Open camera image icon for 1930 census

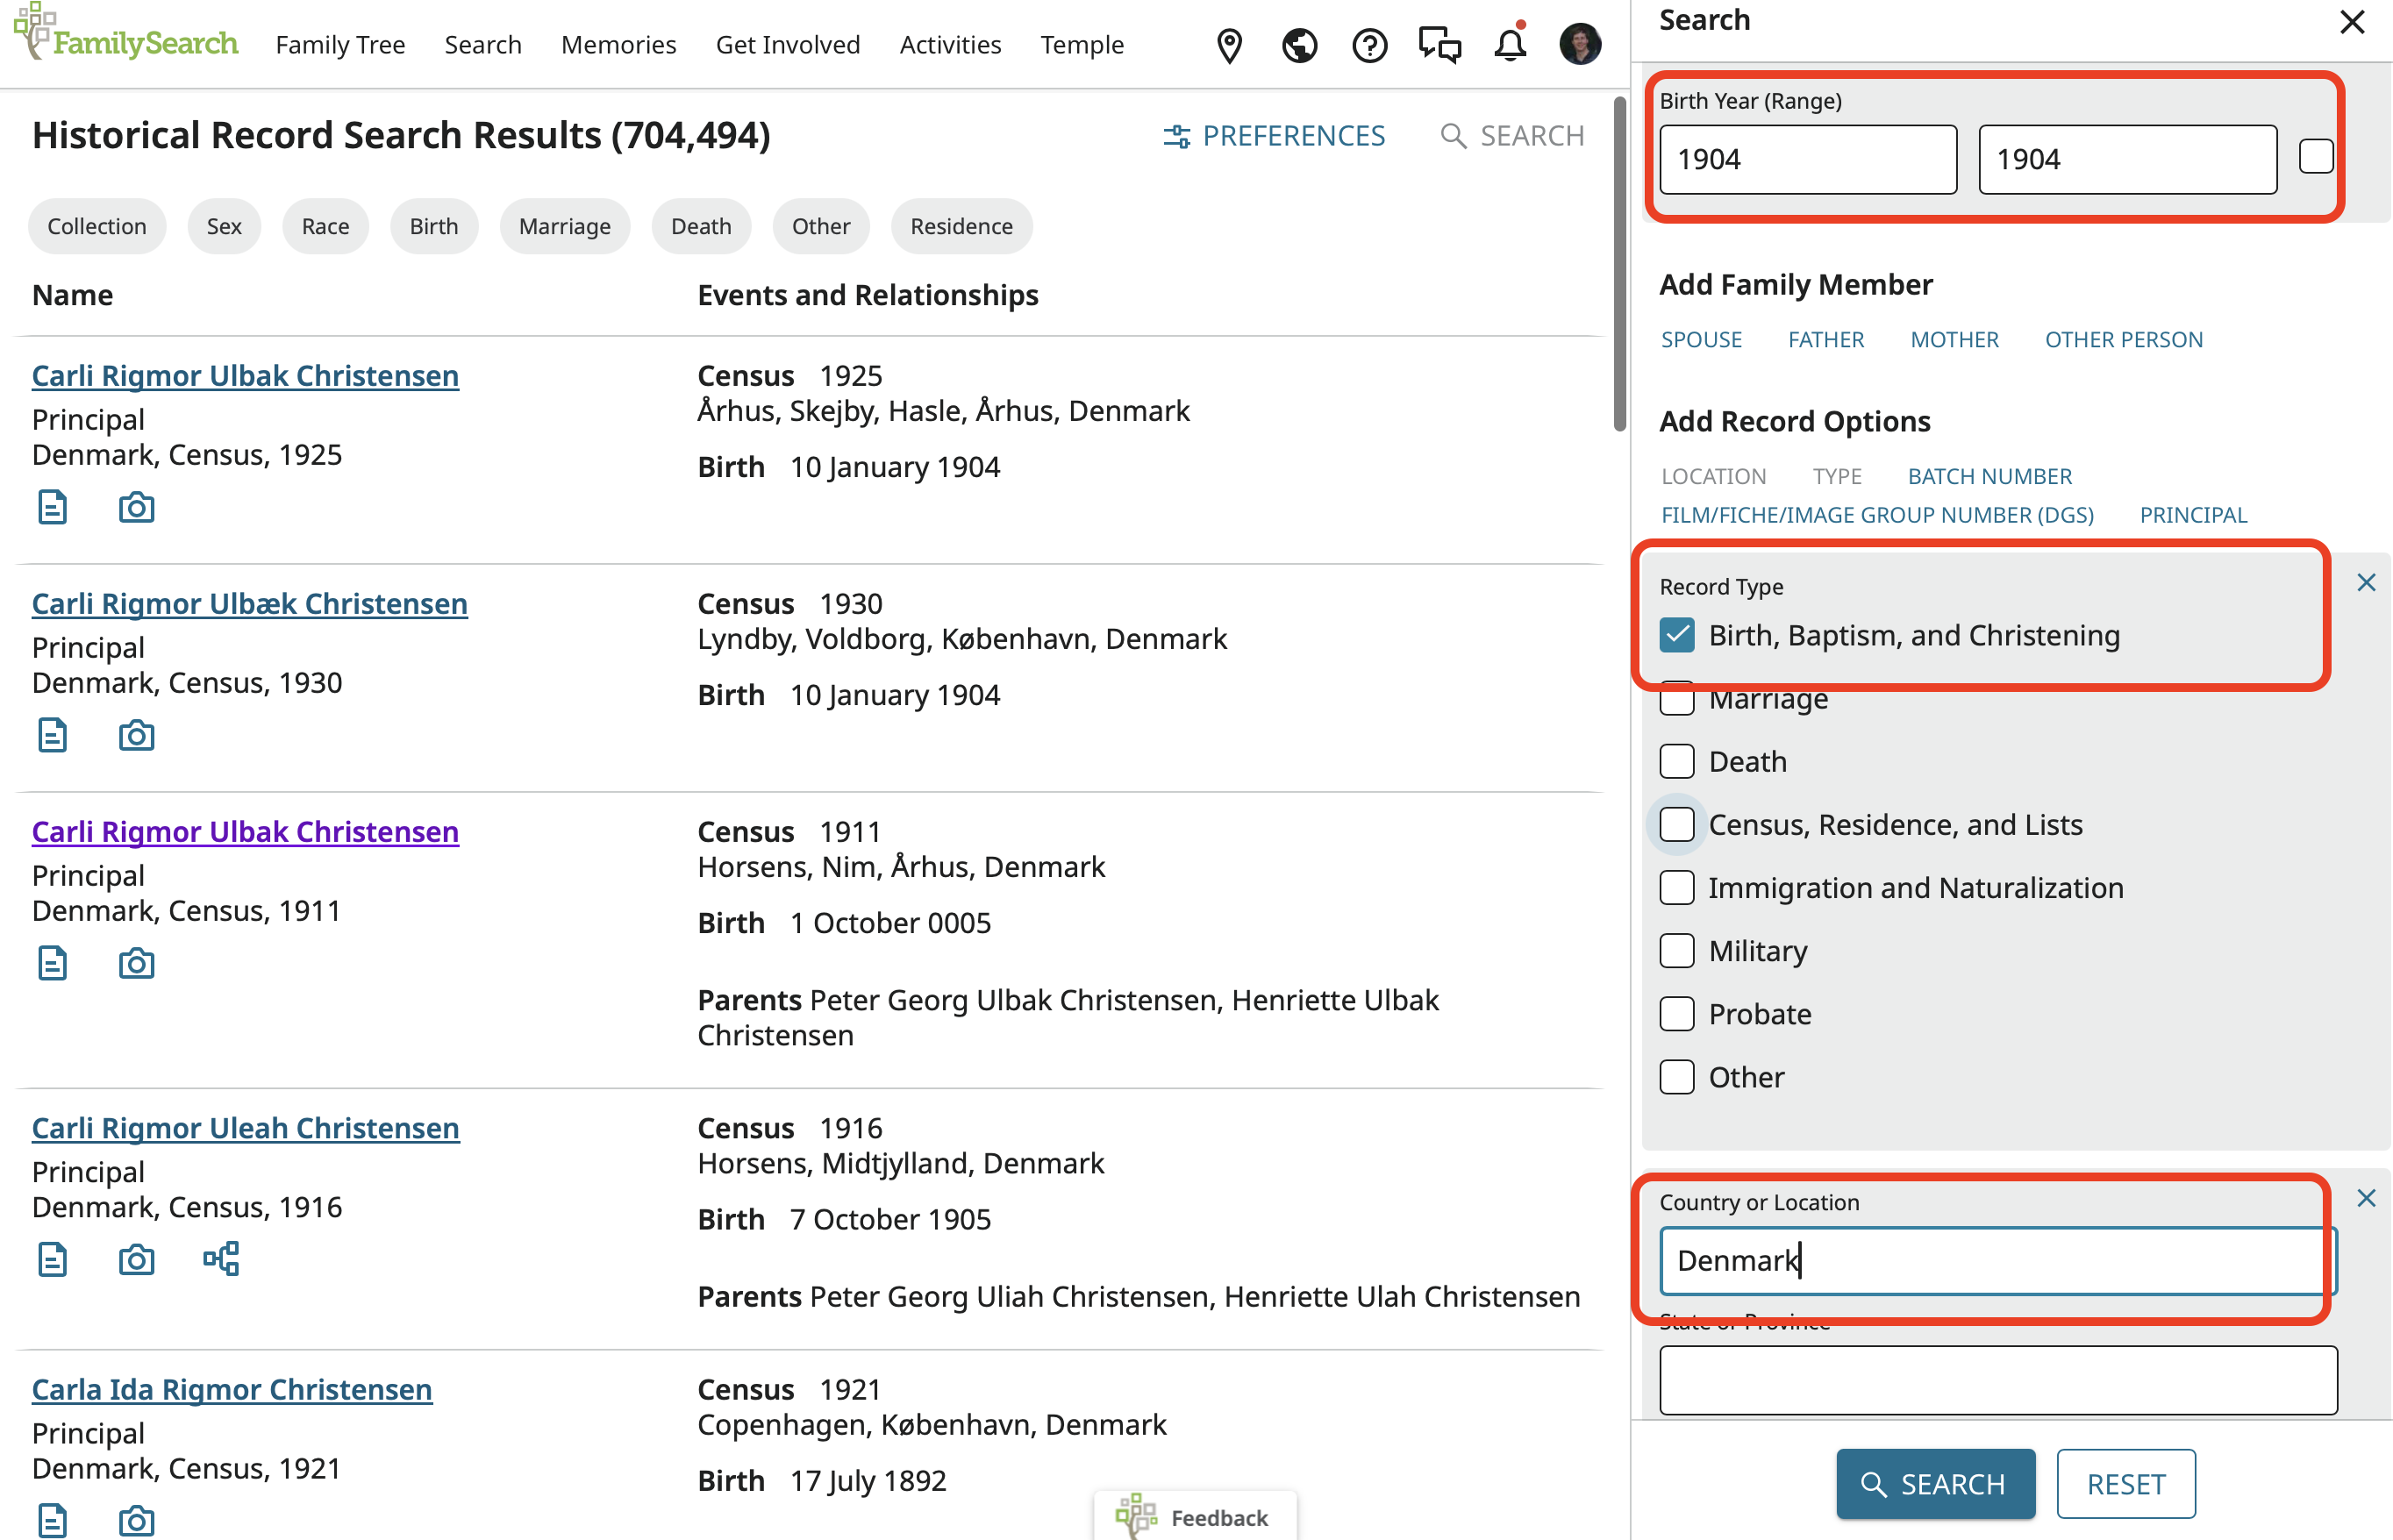136,736
